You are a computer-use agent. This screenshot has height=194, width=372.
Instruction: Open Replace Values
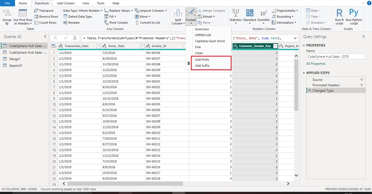(x=119, y=11)
